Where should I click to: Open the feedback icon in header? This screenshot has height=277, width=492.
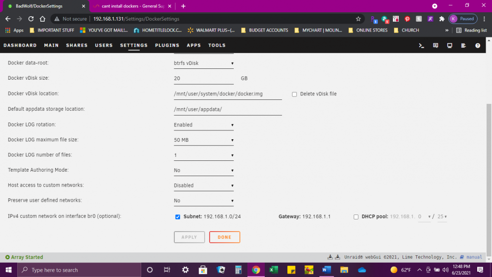click(435, 45)
